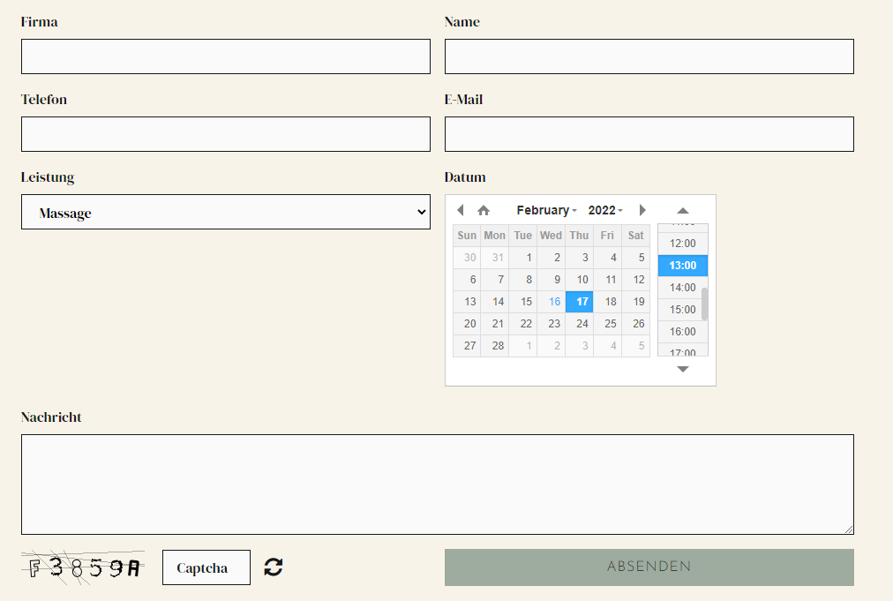The image size is (893, 601).
Task: Pick February 16 in calendar
Action: pos(552,302)
